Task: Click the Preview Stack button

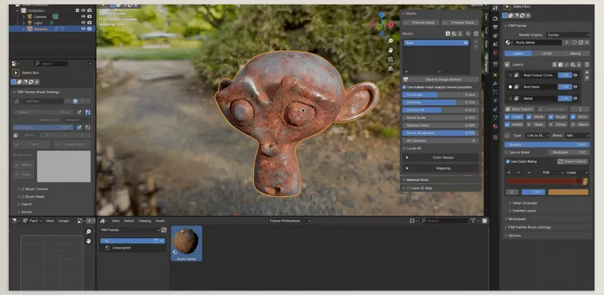Action: (460, 23)
